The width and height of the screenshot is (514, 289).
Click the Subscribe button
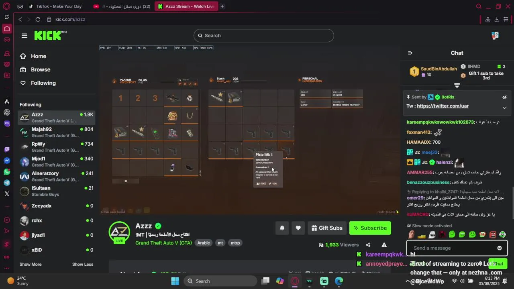tap(370, 228)
